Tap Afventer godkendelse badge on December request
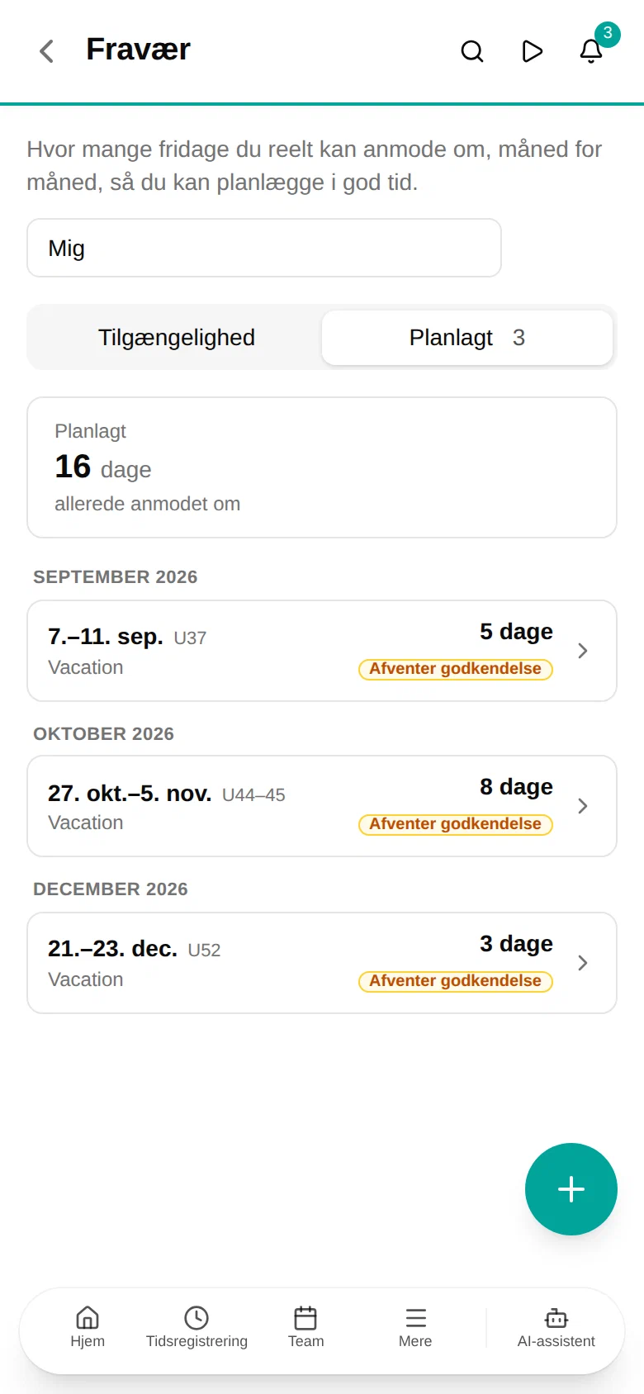This screenshot has width=644, height=1394. pyautogui.click(x=456, y=981)
